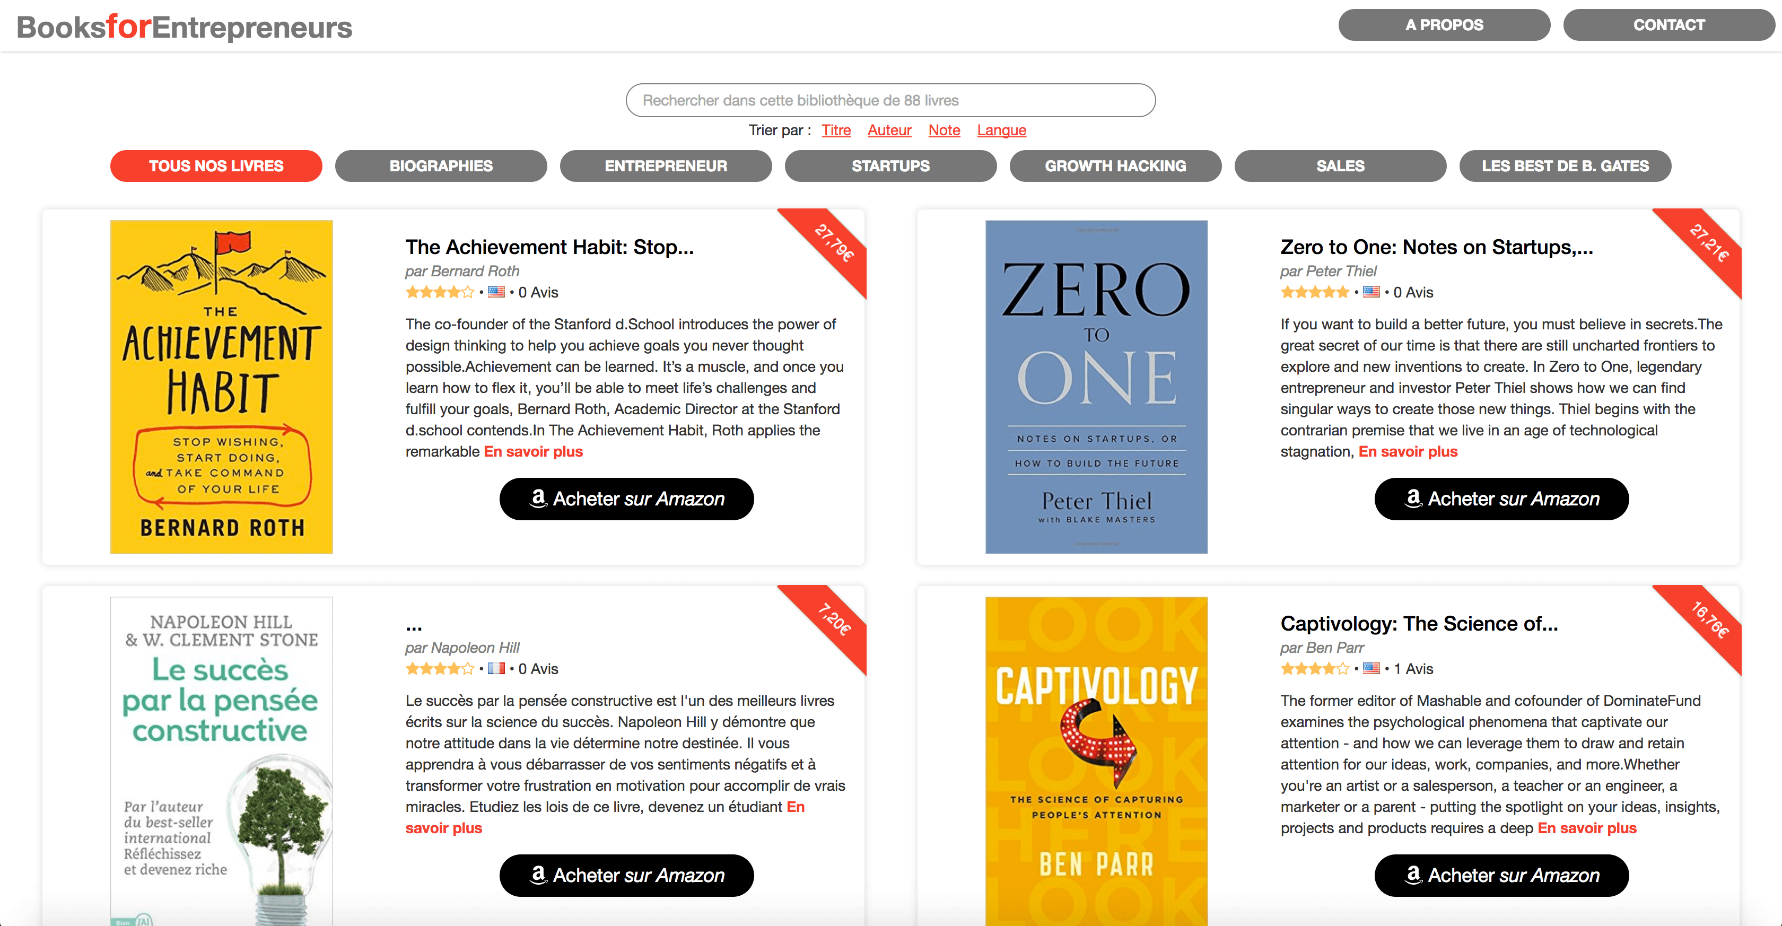Viewport: 1782px width, 926px height.
Task: Read more about Captivology via En savoir plus
Action: coord(1586,828)
